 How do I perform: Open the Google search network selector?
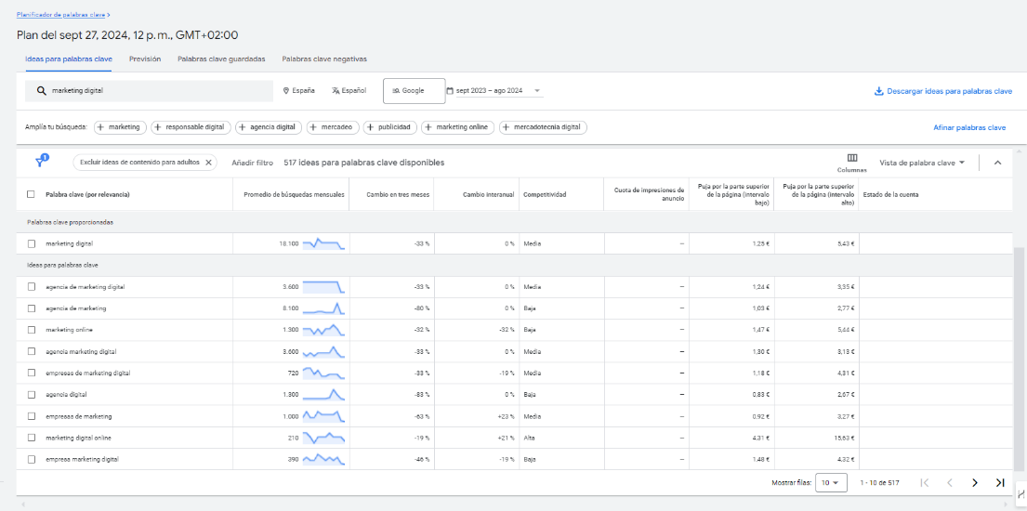pyautogui.click(x=414, y=91)
